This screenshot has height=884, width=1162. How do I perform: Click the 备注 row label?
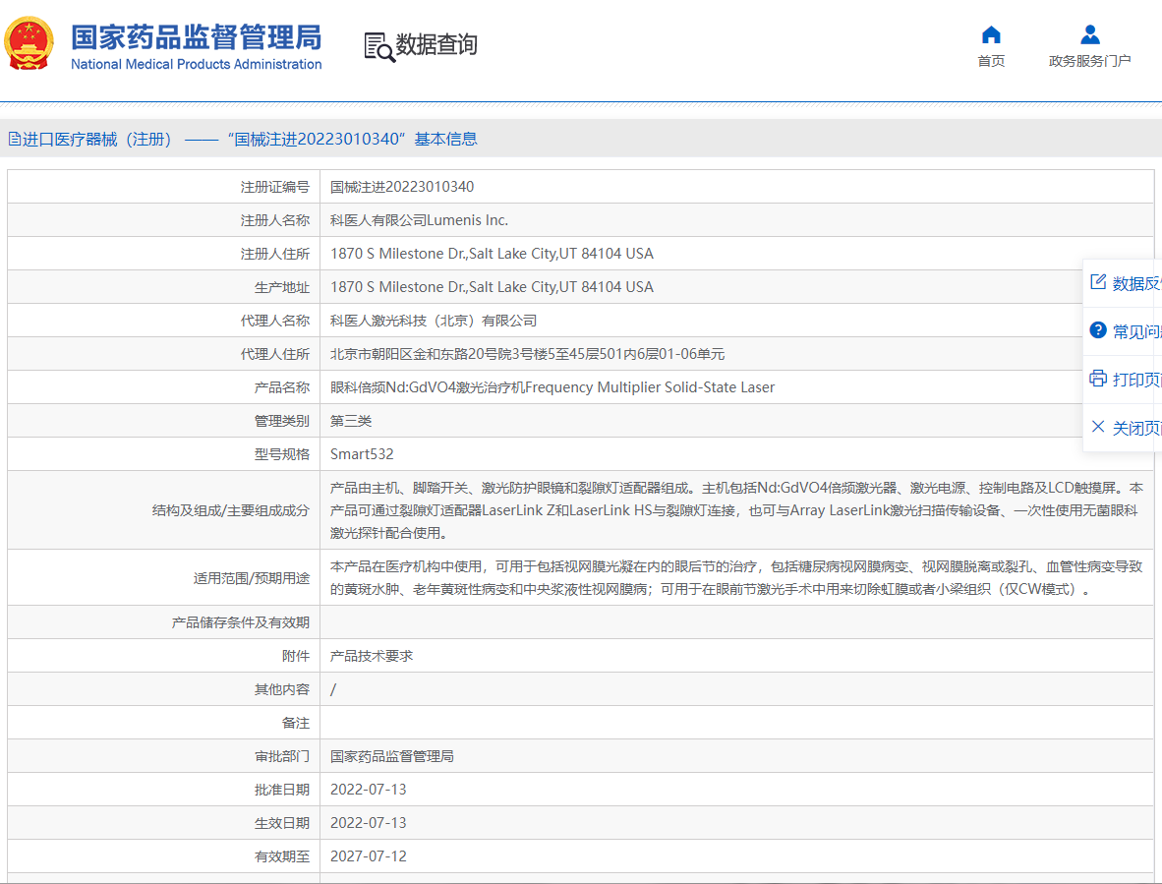(x=296, y=723)
